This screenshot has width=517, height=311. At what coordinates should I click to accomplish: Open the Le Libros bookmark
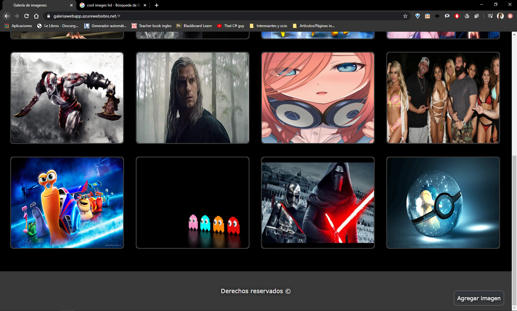click(x=58, y=26)
